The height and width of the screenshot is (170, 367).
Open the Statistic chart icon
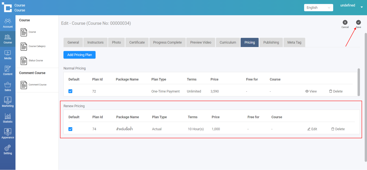pyautogui.click(x=8, y=118)
